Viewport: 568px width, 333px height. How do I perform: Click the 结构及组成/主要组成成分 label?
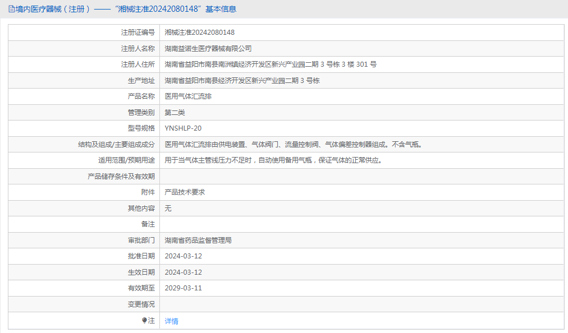[116, 145]
